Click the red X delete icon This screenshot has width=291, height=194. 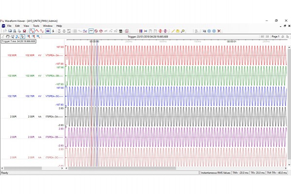coord(220,31)
